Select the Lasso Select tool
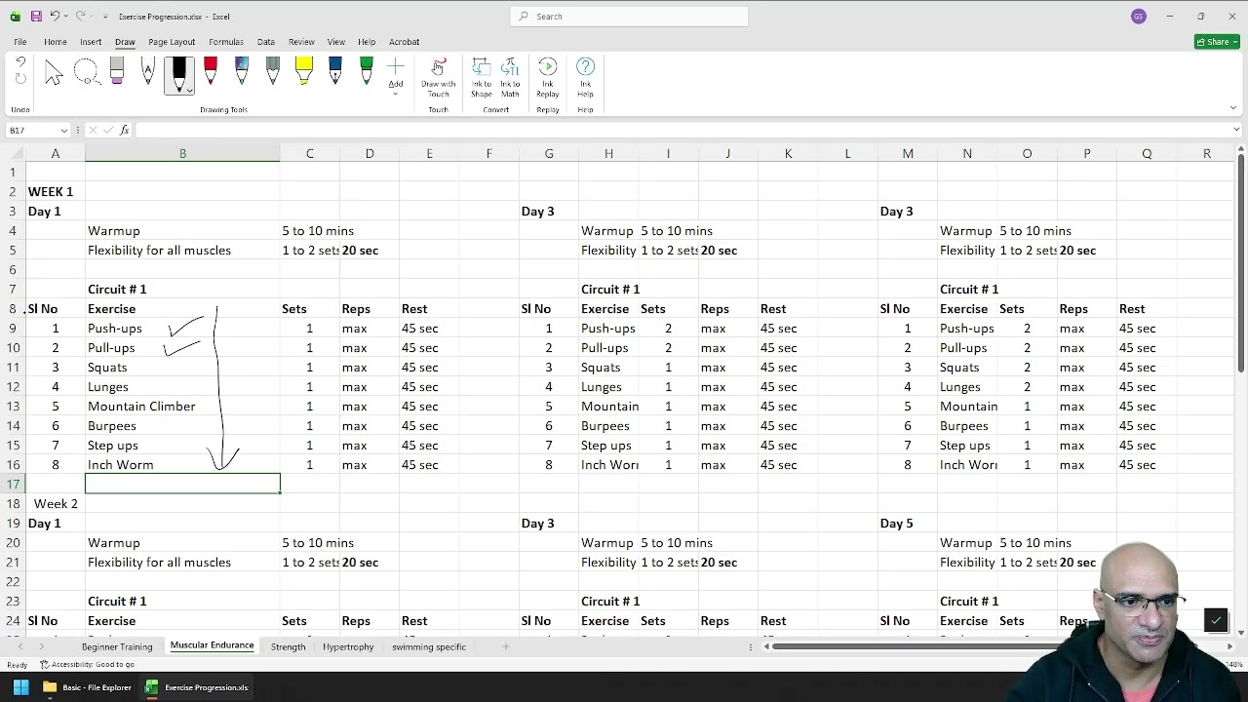 click(x=86, y=72)
